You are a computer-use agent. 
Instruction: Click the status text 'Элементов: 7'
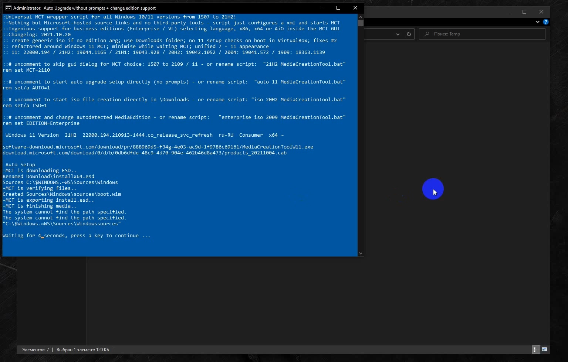pyautogui.click(x=35, y=350)
